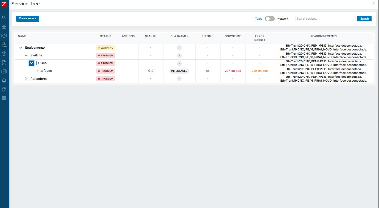Select the Interfaces service name
Screen dimensions: 379x208
44,71
